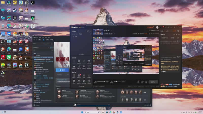Switch to portrait (竖屏) orientation
Viewport: 203px width, 114px height.
(x=90, y=31)
